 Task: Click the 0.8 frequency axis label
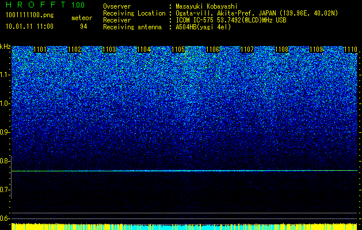click(x=5, y=161)
